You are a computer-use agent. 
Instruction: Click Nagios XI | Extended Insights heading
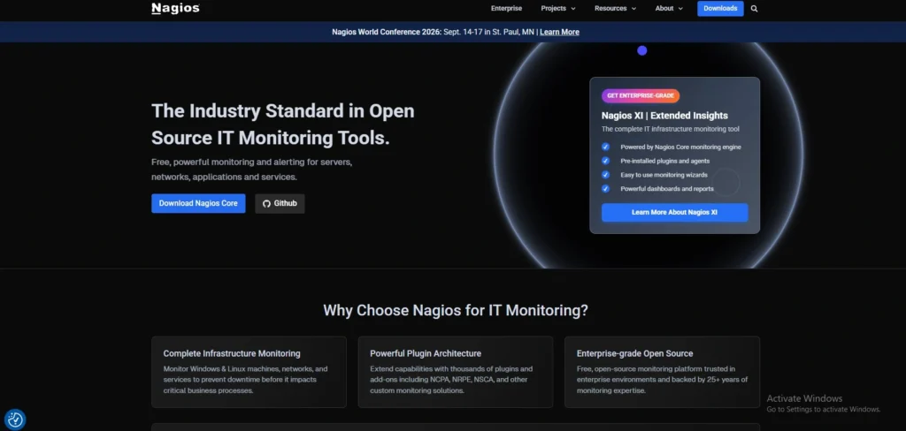pos(664,116)
